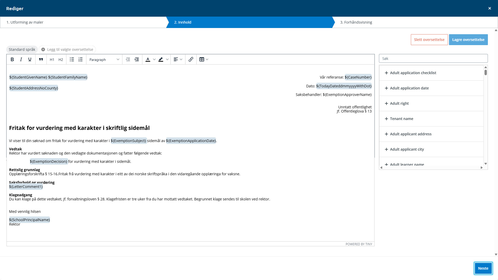This screenshot has width=498, height=280.
Task: Click the Slett oversettelse button
Action: 429,40
